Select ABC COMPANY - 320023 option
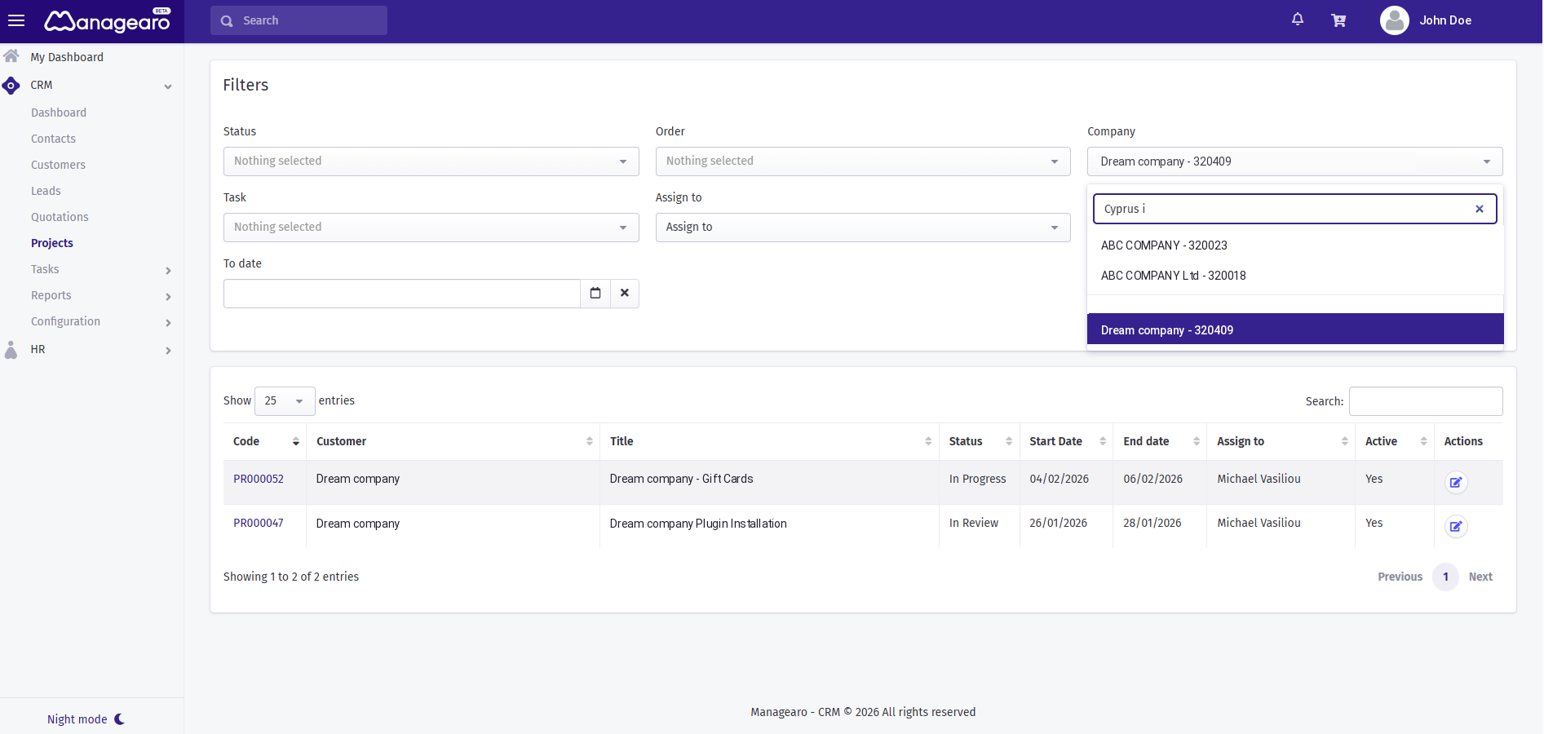Viewport: 1544px width, 734px height. tap(1295, 245)
